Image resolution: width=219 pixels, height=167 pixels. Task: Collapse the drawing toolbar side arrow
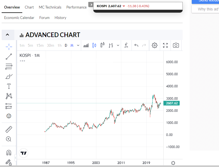click(x=15, y=158)
